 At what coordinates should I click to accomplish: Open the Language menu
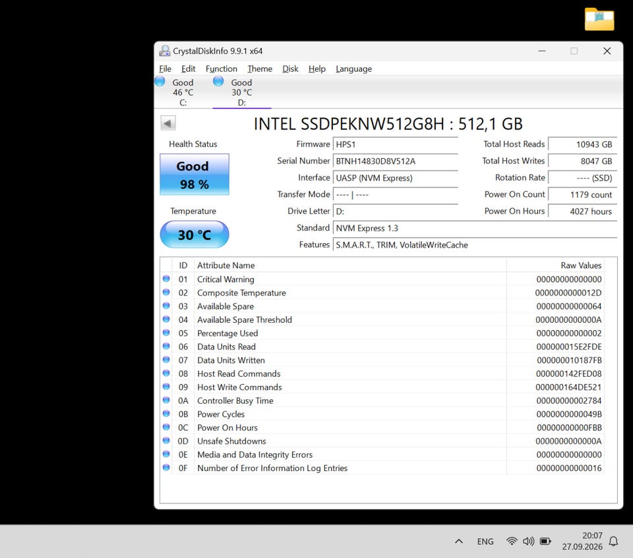coord(353,69)
